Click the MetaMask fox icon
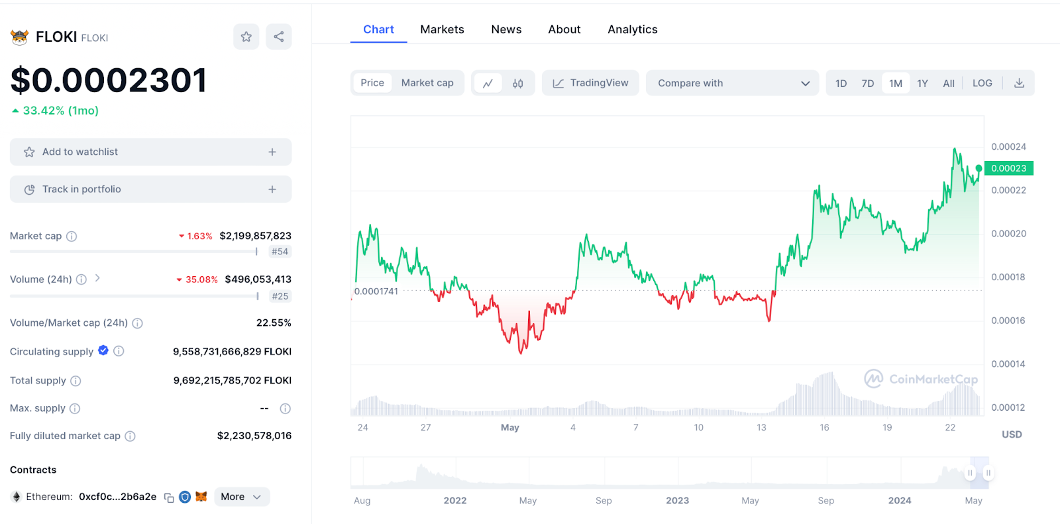The image size is (1060, 524). 201,496
